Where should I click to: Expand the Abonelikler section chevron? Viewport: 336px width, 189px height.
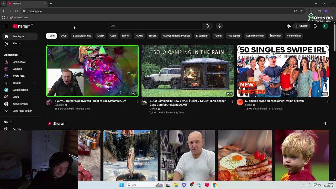(x=21, y=55)
